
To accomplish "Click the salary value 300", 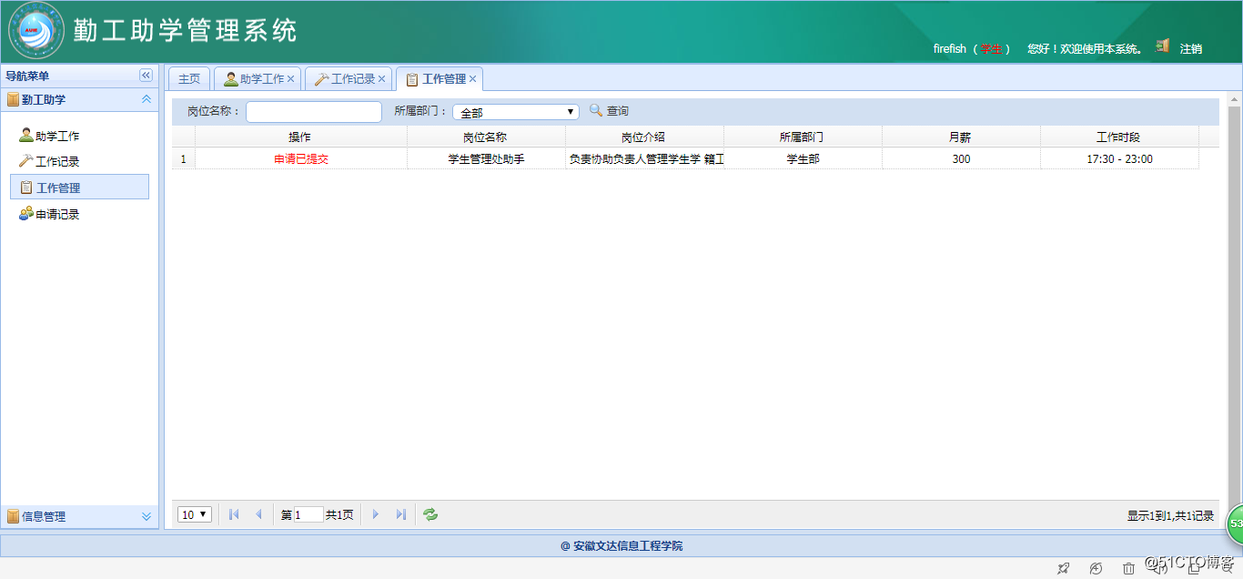I will pos(961,158).
